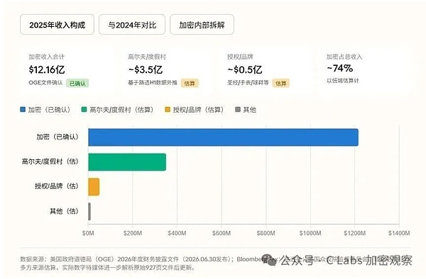Click 估算 badge under 高尔夫/度假村 card
Viewport: 426px width, 279px height.
click(x=190, y=83)
